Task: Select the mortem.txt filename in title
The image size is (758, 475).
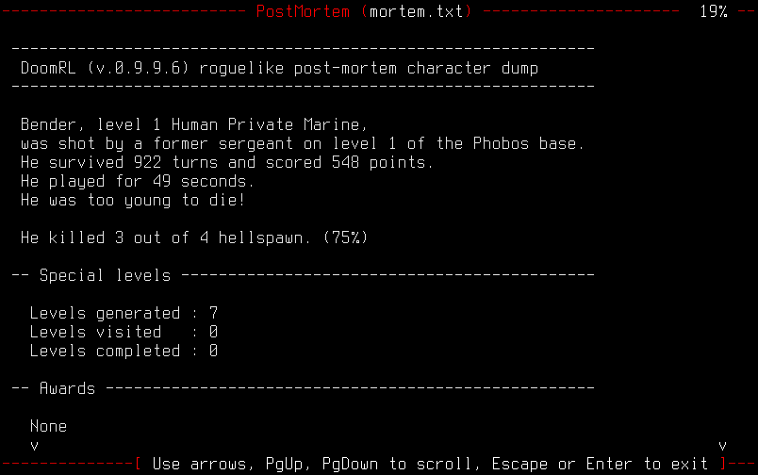Action: (x=416, y=11)
